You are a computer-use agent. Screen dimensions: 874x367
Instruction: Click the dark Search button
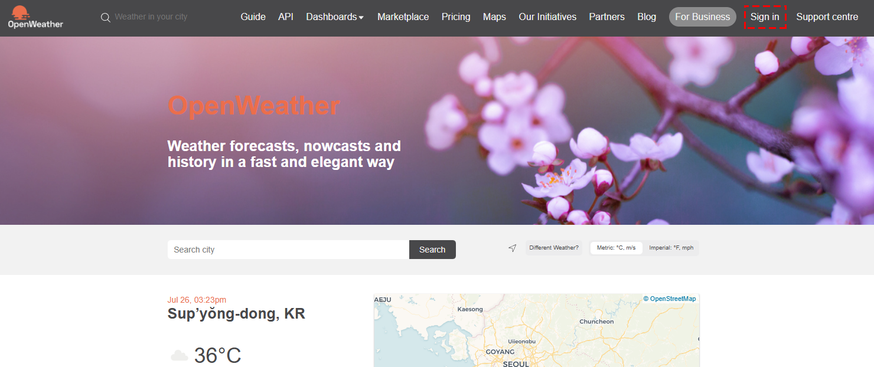pyautogui.click(x=432, y=250)
